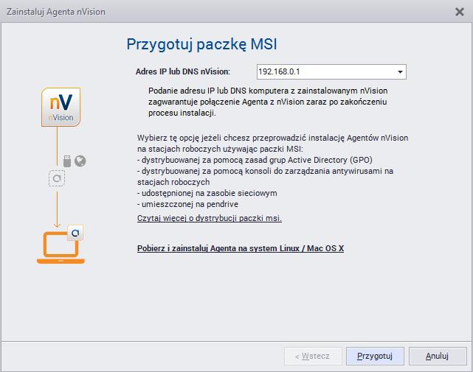This screenshot has width=473, height=372.
Task: Click the Adres IP lub DNS nVision label
Action: (x=183, y=71)
